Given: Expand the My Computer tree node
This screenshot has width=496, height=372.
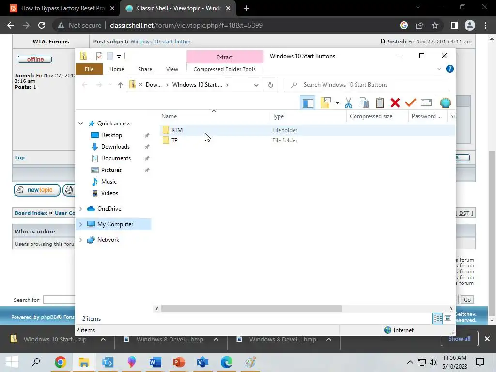Looking at the screenshot, I should (81, 224).
